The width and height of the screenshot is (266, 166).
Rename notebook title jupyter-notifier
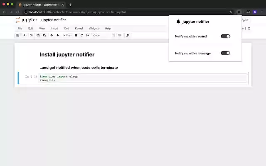pyautogui.click(x=53, y=20)
